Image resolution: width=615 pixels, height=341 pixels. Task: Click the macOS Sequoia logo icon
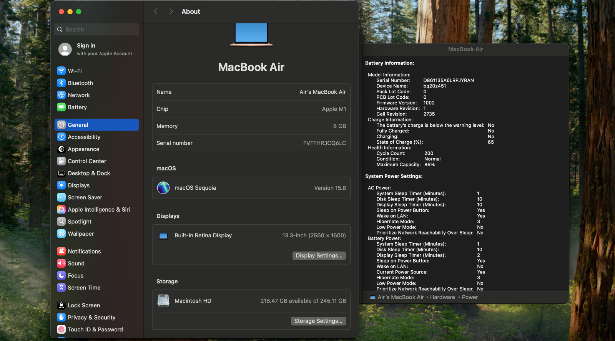click(x=163, y=188)
